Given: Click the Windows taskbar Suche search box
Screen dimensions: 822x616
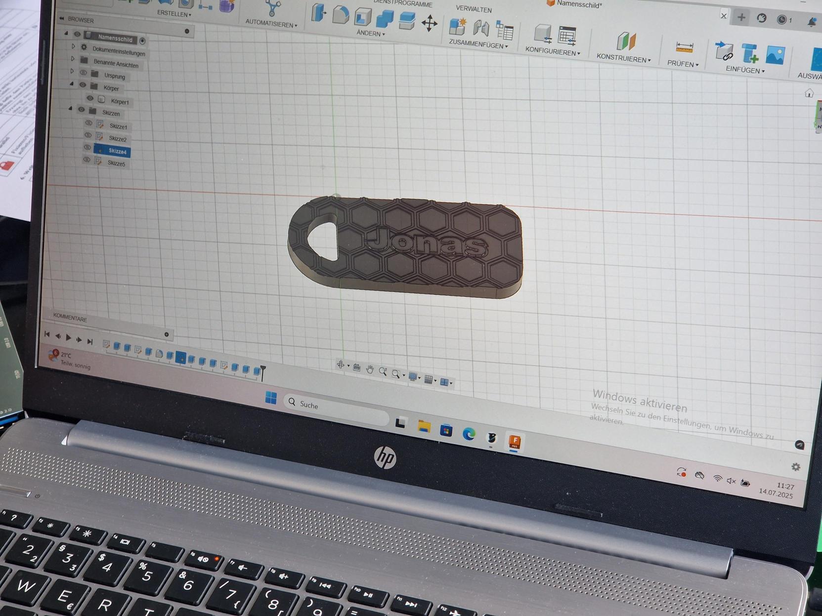Looking at the screenshot, I should (x=336, y=406).
